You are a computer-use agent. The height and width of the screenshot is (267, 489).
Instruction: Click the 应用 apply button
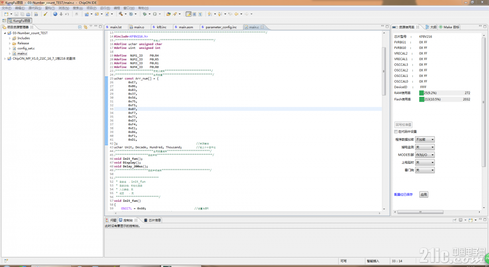tap(423, 195)
